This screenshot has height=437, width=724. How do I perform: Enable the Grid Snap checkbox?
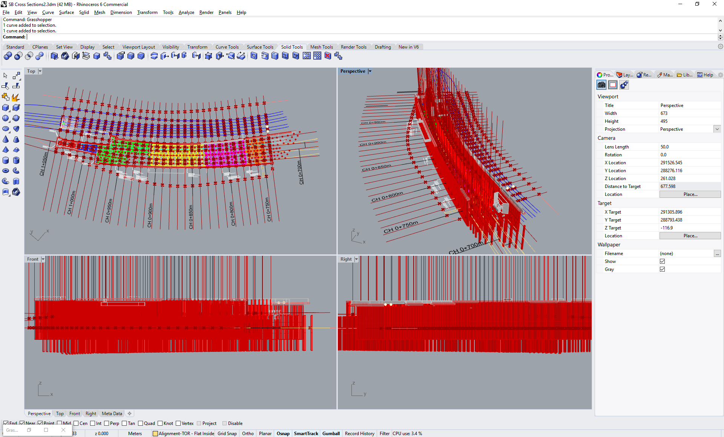coord(227,433)
